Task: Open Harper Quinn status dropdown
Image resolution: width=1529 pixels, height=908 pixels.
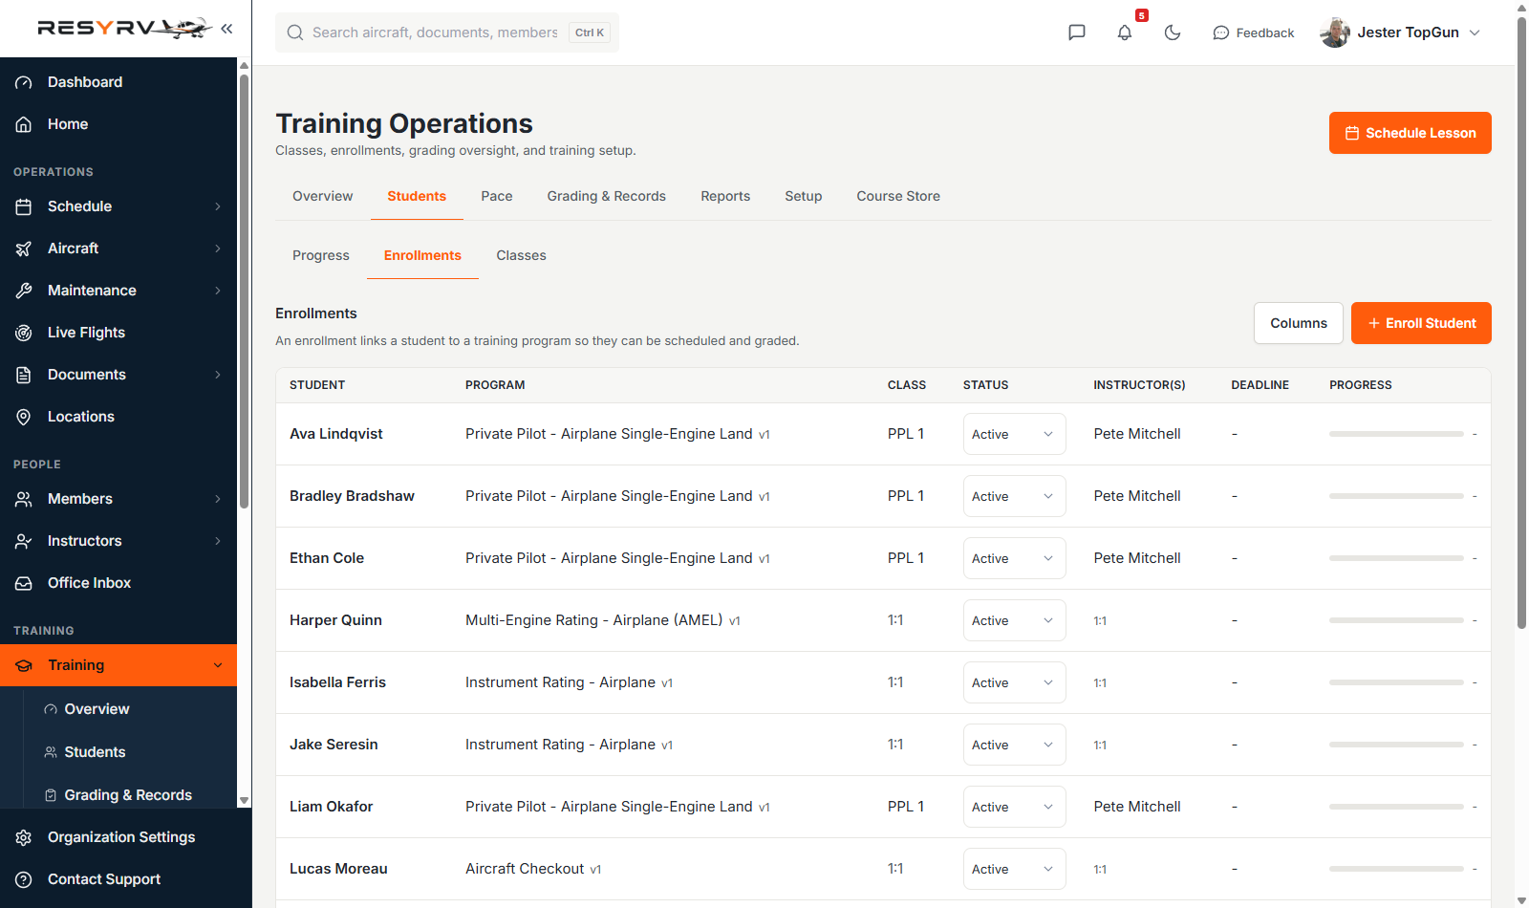Action: click(1014, 620)
